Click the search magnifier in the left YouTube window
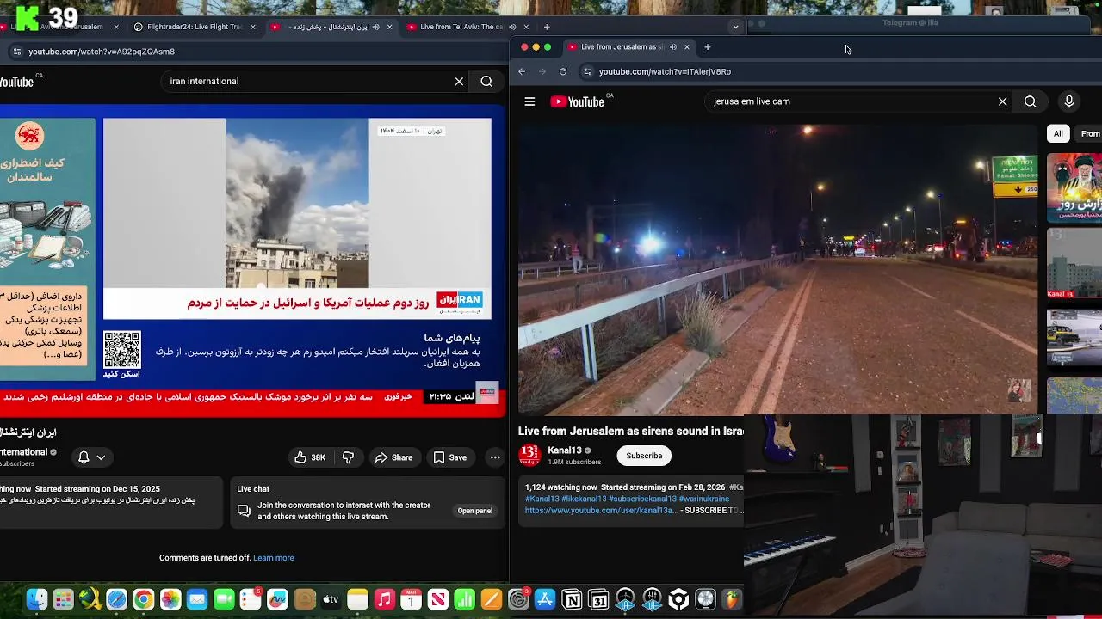 pyautogui.click(x=486, y=81)
